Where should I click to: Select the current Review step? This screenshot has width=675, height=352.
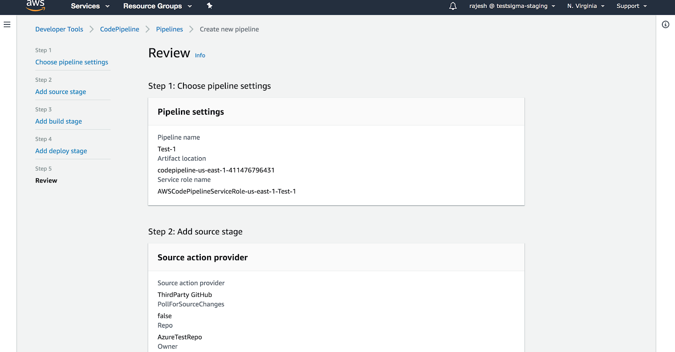[46, 180]
